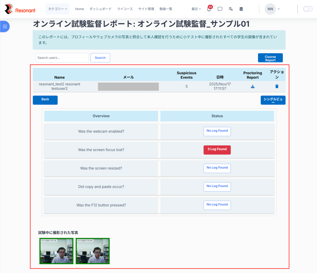Open the first webcam photo thumbnail
The image size is (317, 273).
(56, 251)
